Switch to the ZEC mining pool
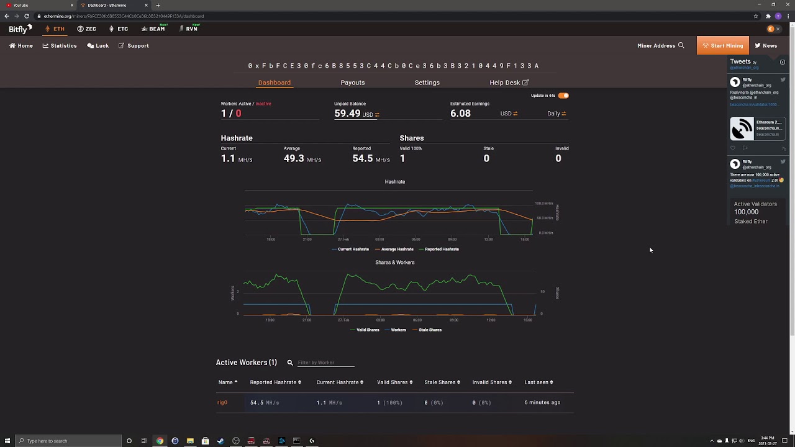This screenshot has width=795, height=447. tap(86, 29)
